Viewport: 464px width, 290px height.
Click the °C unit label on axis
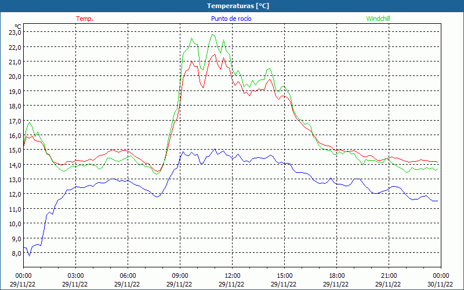click(x=18, y=27)
